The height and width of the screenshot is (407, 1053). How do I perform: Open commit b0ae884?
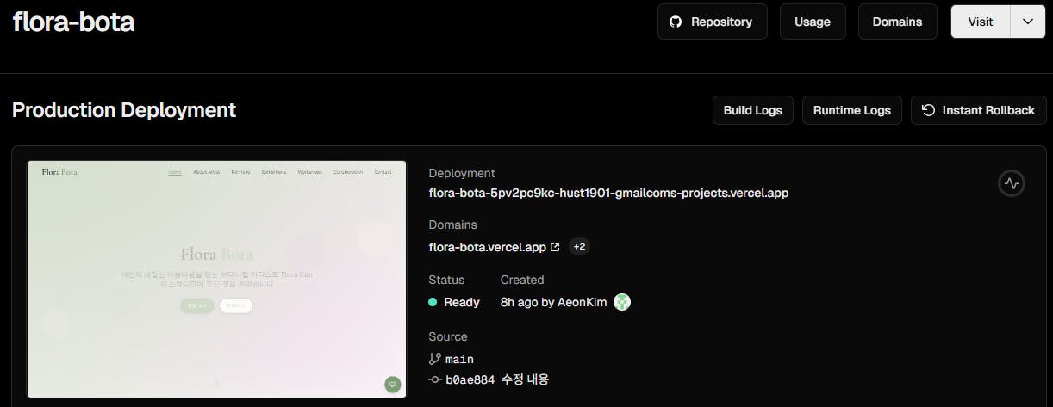[x=470, y=379]
